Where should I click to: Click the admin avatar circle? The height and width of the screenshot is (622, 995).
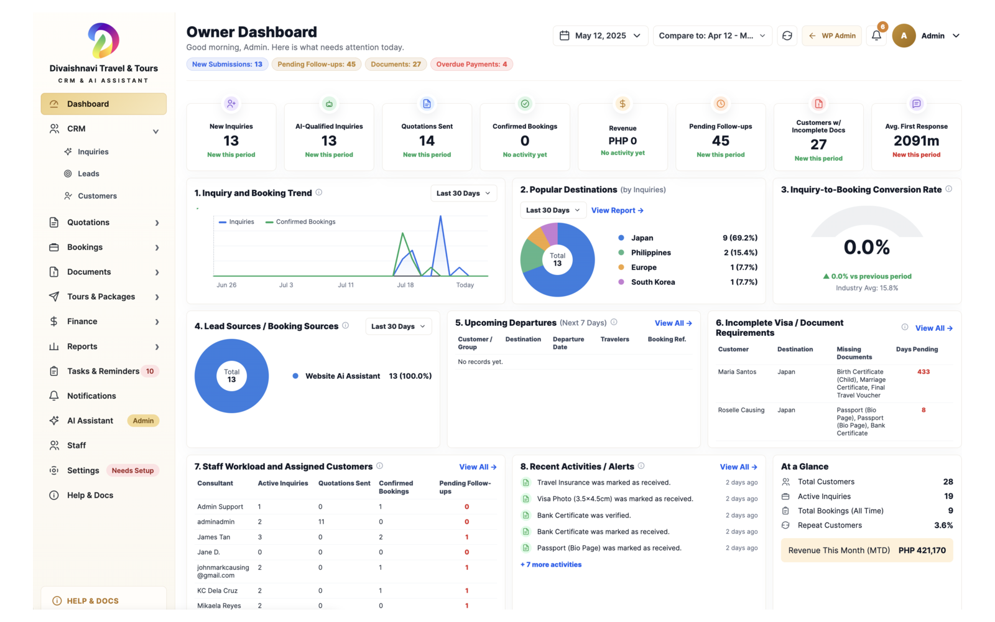(904, 35)
